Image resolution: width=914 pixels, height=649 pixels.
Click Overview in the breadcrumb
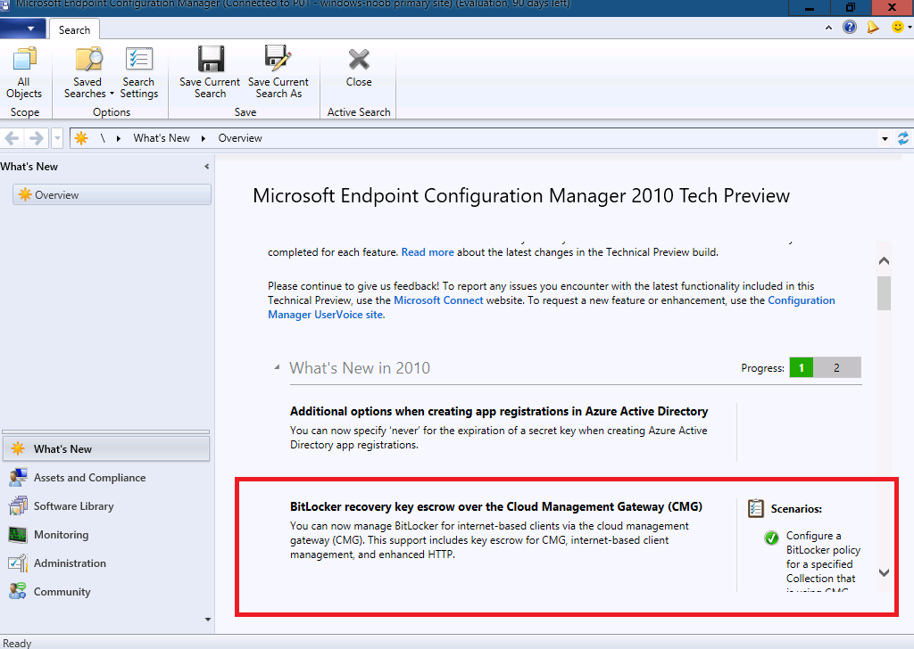240,138
